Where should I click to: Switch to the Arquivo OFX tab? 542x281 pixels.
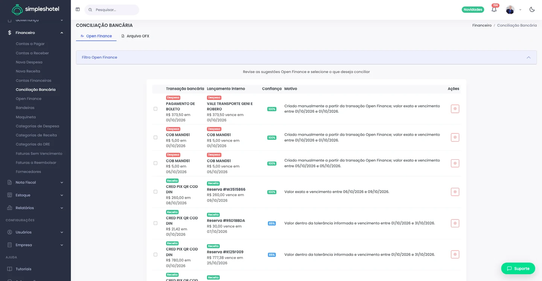click(135, 36)
